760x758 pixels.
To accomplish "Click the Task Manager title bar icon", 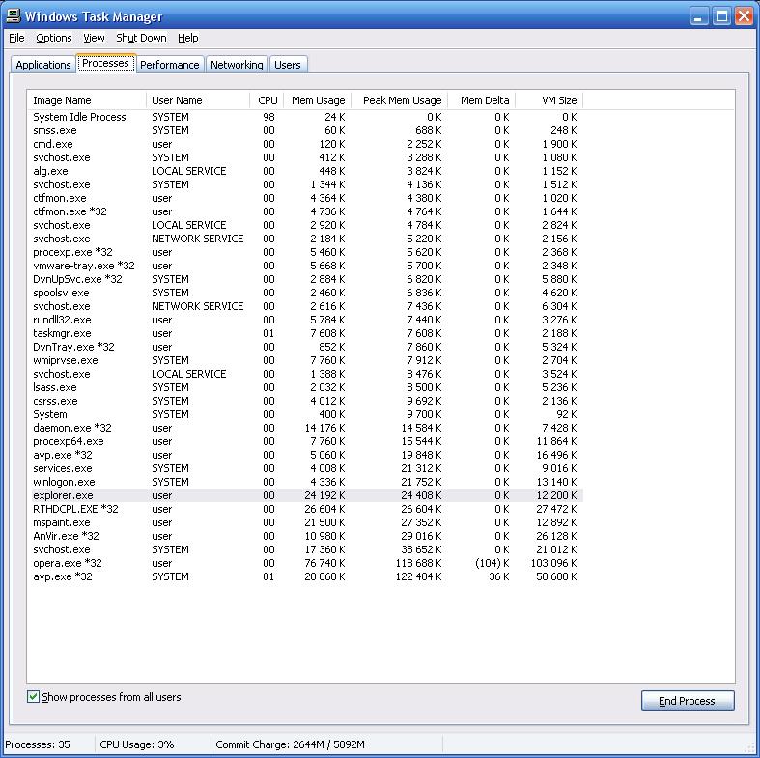I will pyautogui.click(x=14, y=15).
